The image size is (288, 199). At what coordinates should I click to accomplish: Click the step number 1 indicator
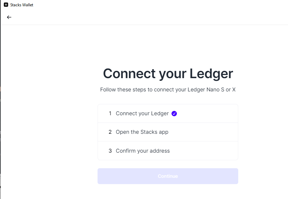click(x=110, y=113)
